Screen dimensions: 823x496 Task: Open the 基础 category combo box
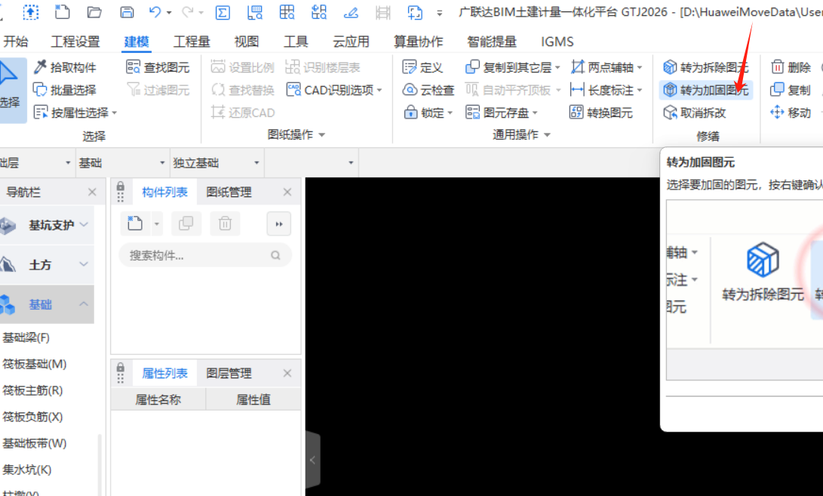coord(121,163)
